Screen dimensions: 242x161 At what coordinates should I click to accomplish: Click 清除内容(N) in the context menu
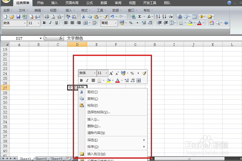click(113, 133)
